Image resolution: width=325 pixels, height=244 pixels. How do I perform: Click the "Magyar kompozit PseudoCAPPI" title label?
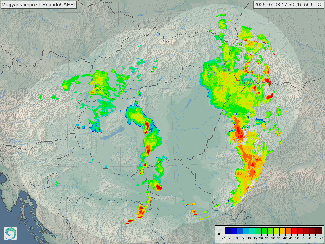(38, 4)
